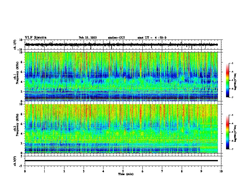The width and height of the screenshot is (249, 192).
Task: Click inside the ch.2 spectrogram panel
Action: coord(121,129)
